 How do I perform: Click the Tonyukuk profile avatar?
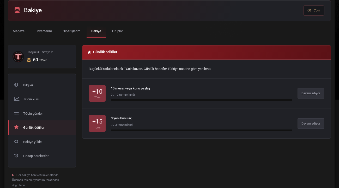pyautogui.click(x=18, y=57)
